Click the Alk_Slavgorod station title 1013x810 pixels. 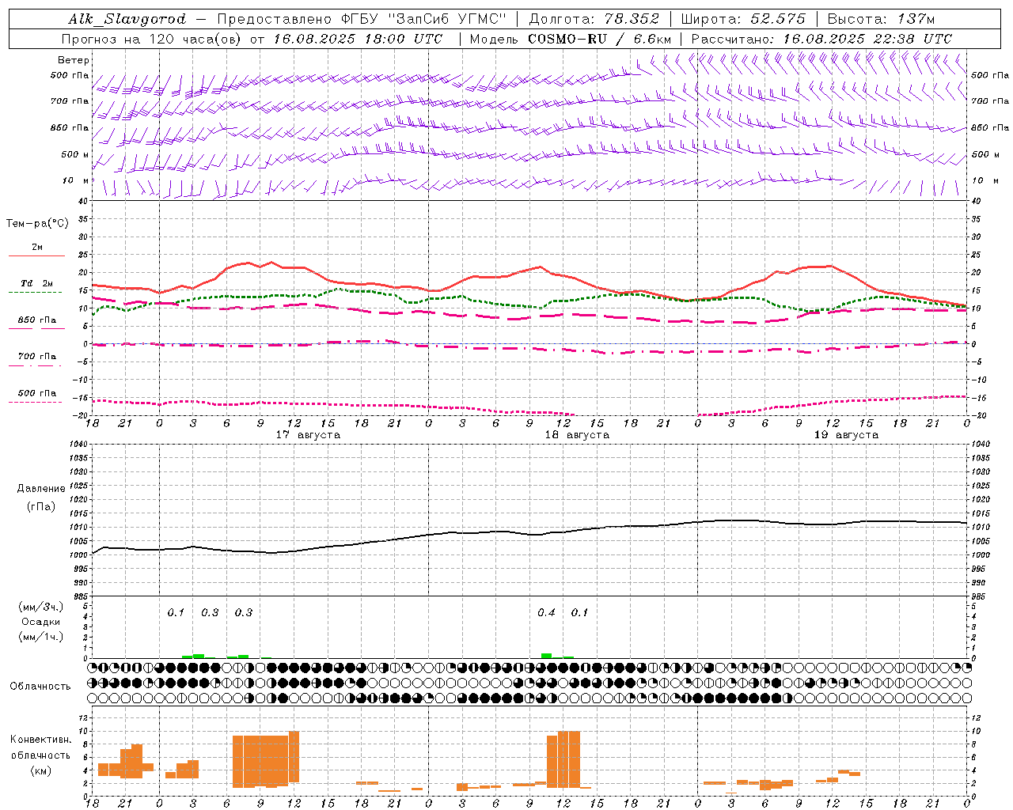point(127,19)
